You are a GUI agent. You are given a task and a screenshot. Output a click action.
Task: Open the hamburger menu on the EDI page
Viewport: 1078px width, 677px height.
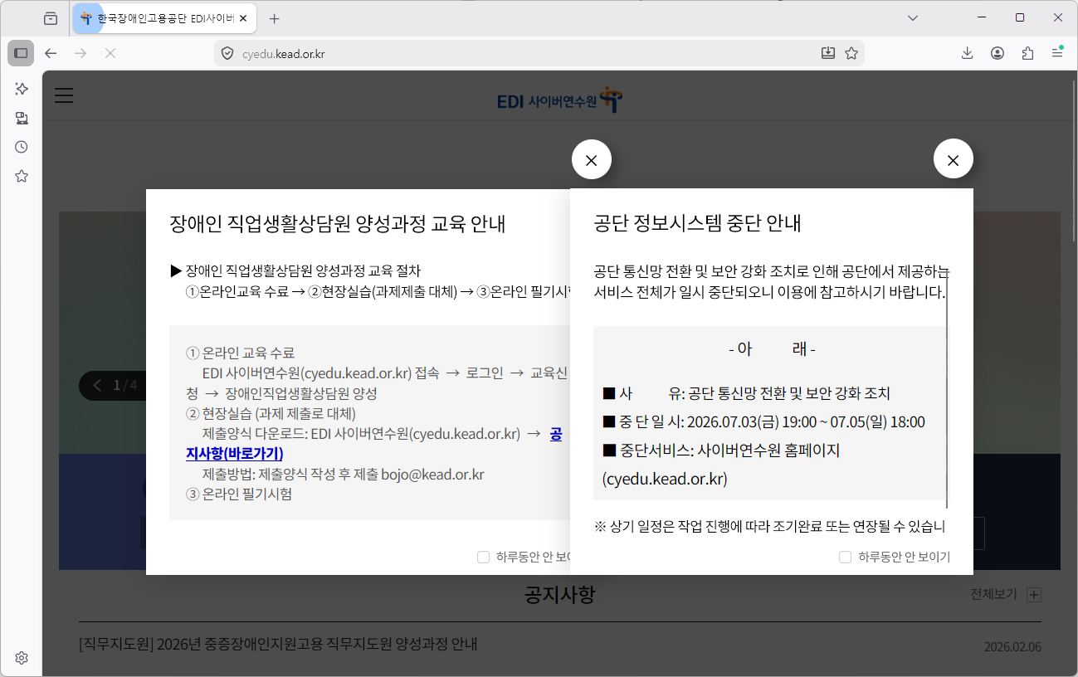(64, 95)
